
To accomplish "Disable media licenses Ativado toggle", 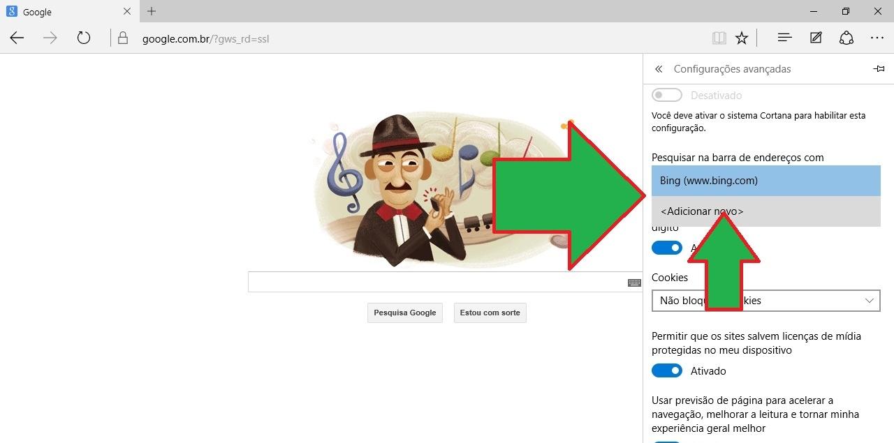I will pyautogui.click(x=667, y=370).
